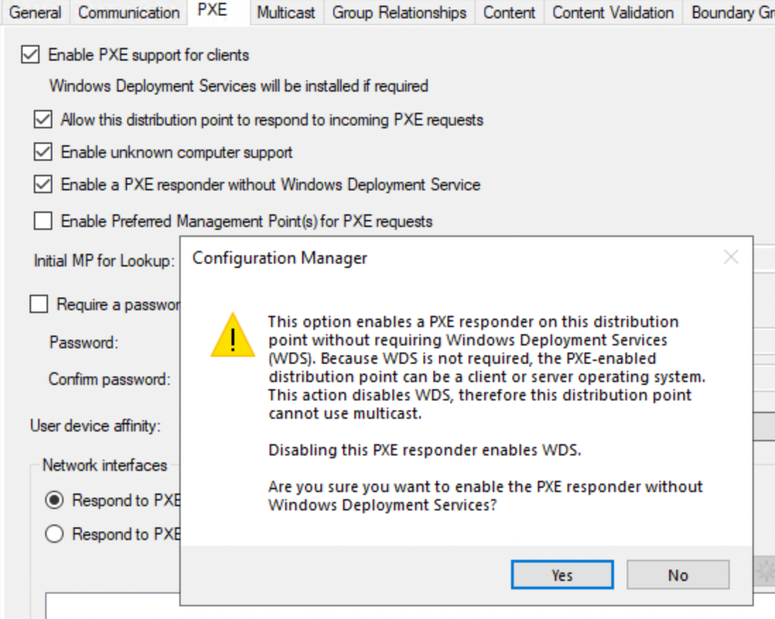
Task: Click the selected Respond to PXE radio button
Action: tap(54, 501)
